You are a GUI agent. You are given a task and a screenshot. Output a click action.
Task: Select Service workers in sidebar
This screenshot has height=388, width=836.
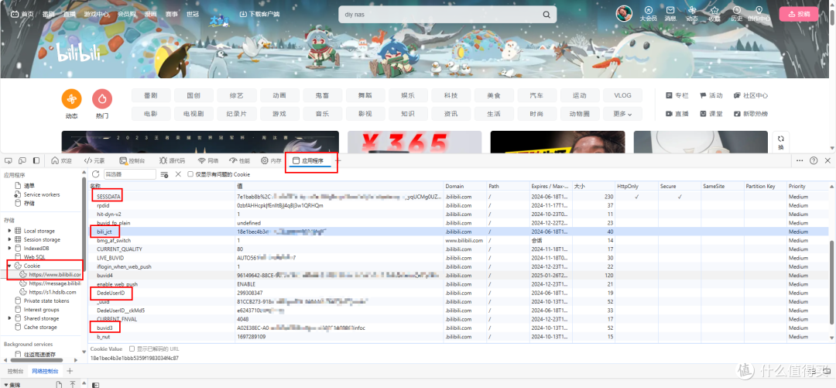click(x=37, y=194)
